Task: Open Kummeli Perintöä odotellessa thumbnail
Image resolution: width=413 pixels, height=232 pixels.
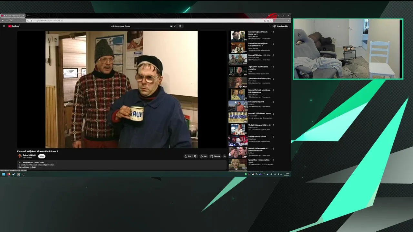Action: 238,94
